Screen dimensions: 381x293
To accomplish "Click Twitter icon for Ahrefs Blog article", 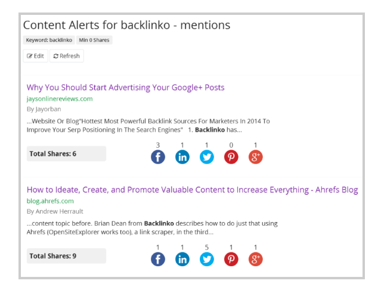I will [207, 259].
